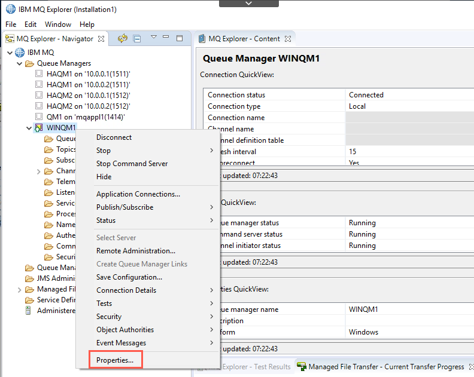
Task: Expand the Channels folder node
Action: click(38, 171)
